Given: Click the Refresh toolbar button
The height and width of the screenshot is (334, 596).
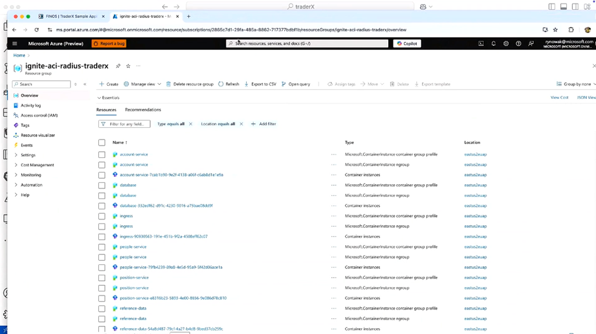Looking at the screenshot, I should (229, 84).
